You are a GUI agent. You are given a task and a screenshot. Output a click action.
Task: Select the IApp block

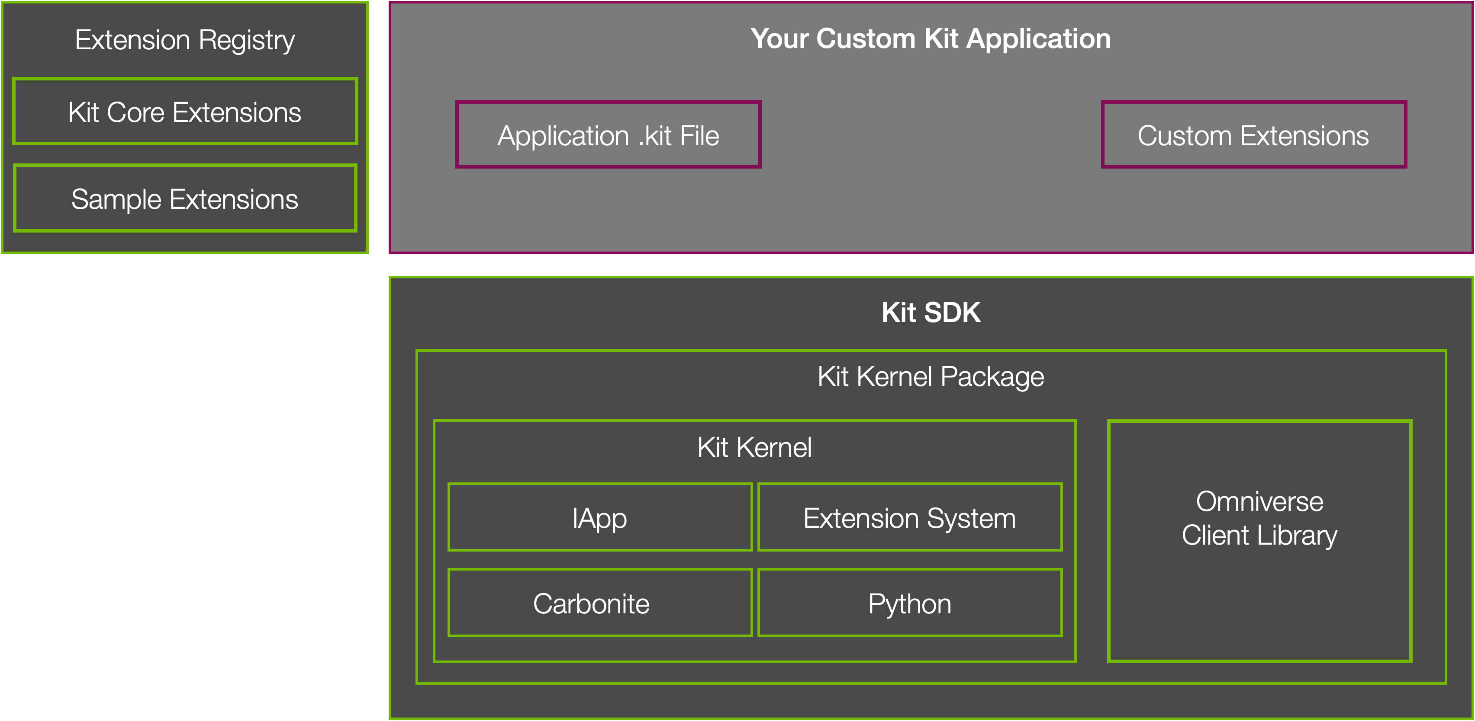[599, 518]
